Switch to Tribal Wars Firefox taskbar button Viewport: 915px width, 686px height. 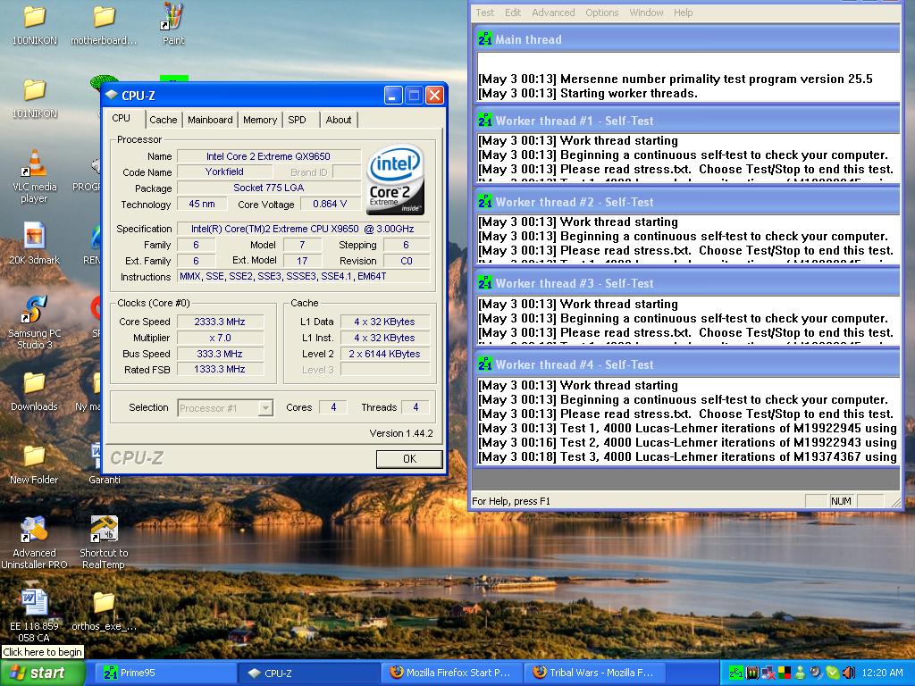pos(596,673)
